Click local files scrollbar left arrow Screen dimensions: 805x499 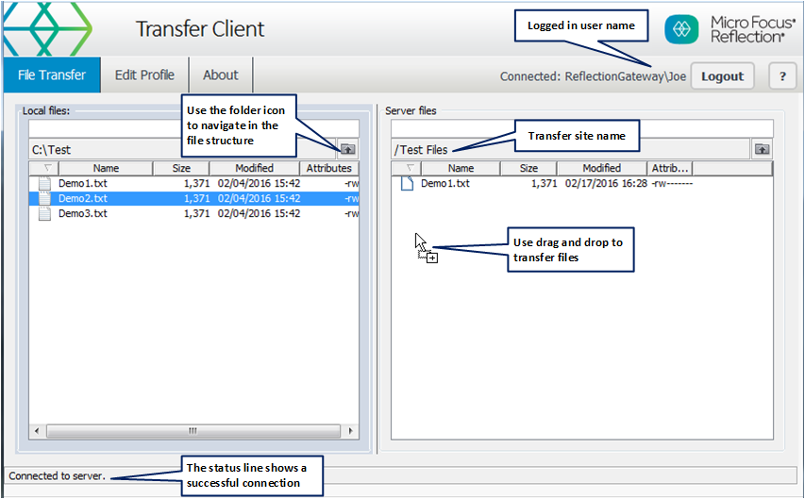pyautogui.click(x=37, y=431)
